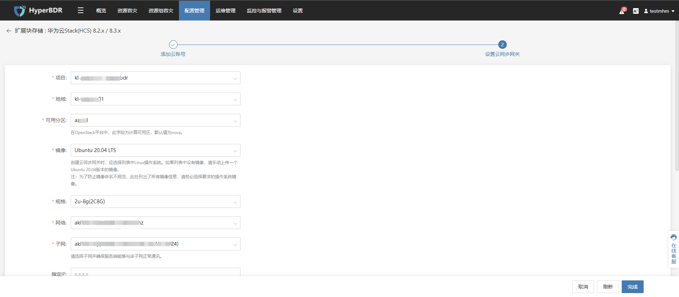Click the 添加云账号 step label
679x297 pixels.
click(x=173, y=54)
